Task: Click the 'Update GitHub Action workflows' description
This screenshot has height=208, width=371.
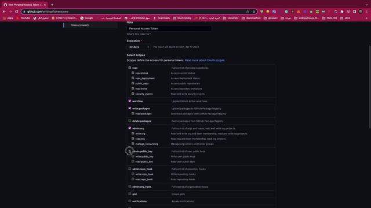Action: click(x=190, y=101)
